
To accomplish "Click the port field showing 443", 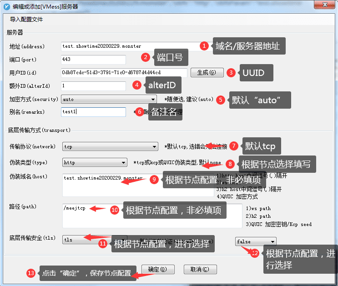I will coord(93,60).
